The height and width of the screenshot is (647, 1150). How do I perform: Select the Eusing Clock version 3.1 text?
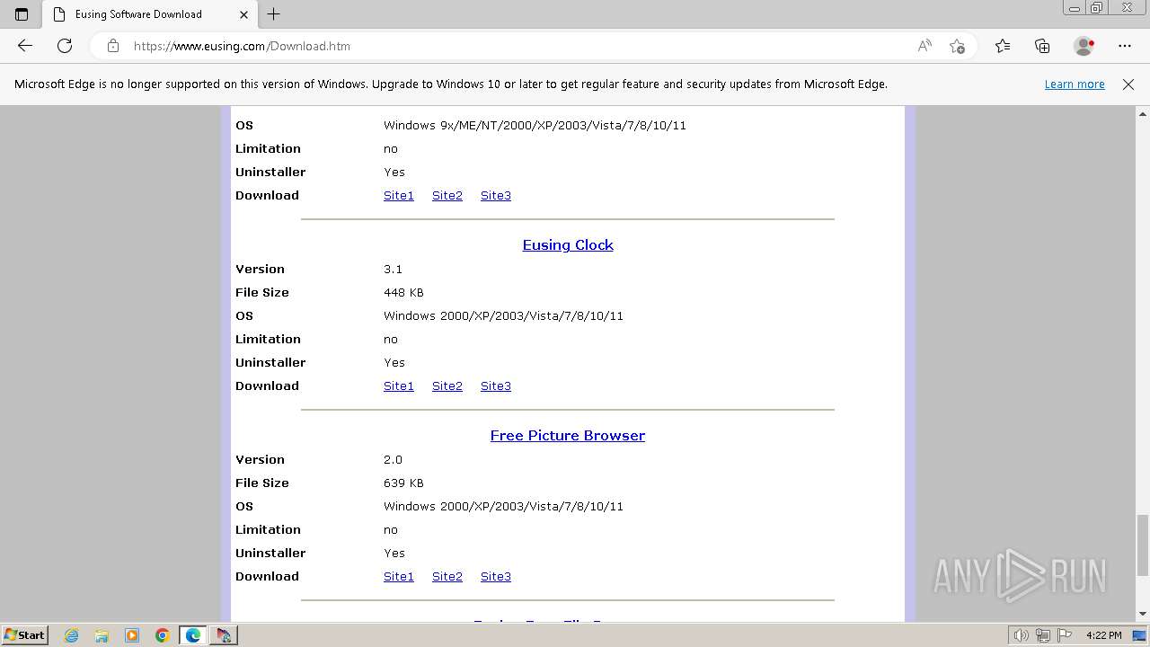(393, 270)
